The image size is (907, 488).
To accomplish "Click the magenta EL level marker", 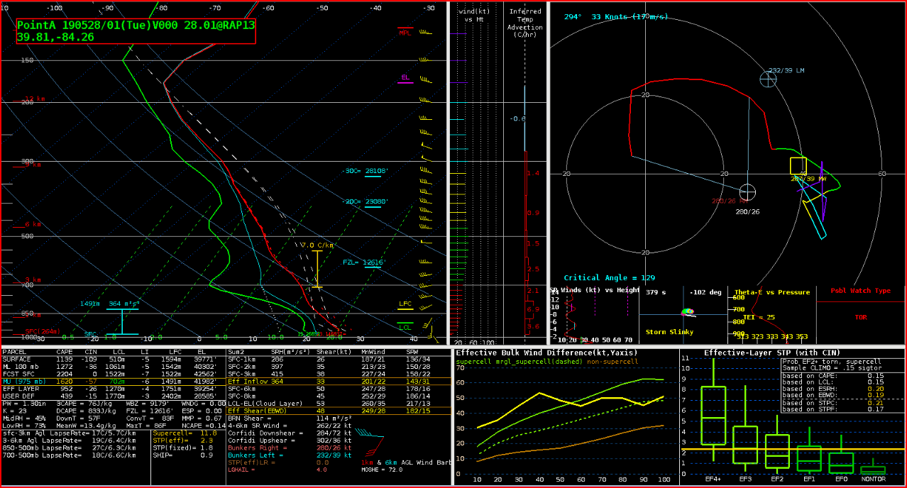I will [405, 77].
